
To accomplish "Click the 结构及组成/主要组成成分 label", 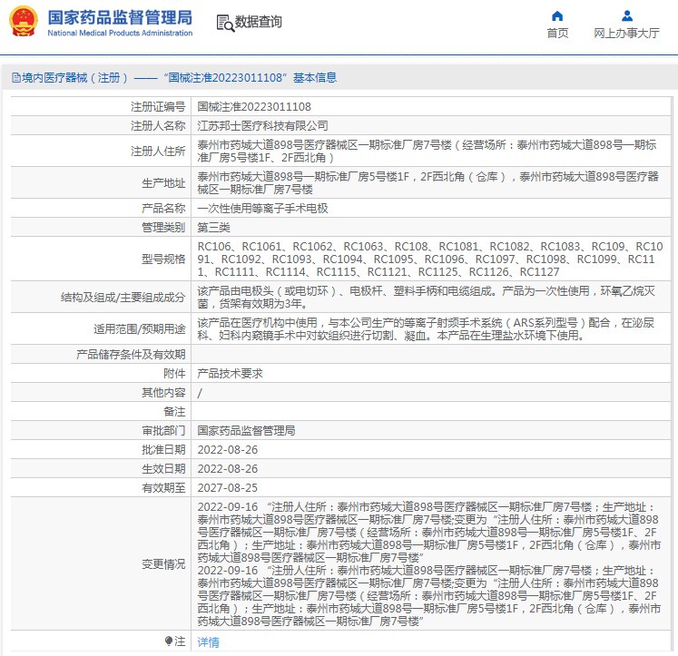I will 123,298.
